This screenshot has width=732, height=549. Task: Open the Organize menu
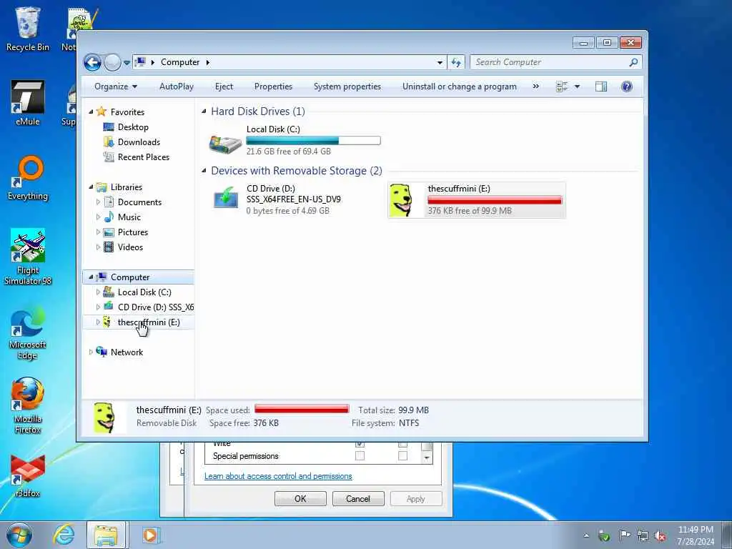116,86
